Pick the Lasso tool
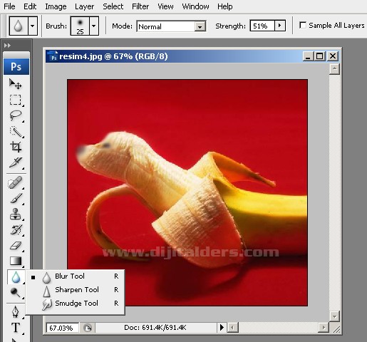 (x=16, y=115)
